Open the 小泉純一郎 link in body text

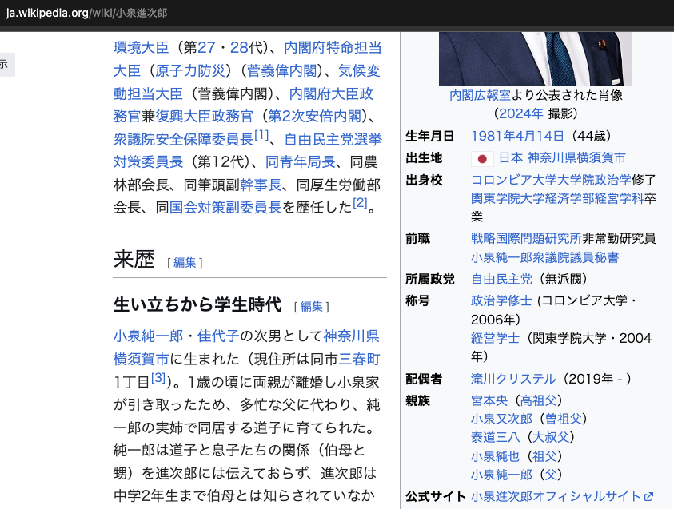point(148,336)
